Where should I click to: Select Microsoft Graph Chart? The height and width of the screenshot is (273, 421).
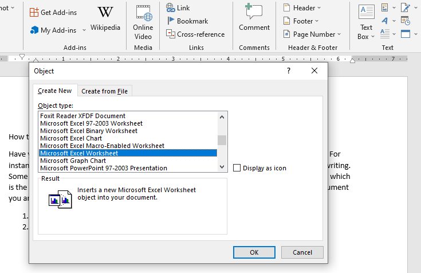point(128,161)
